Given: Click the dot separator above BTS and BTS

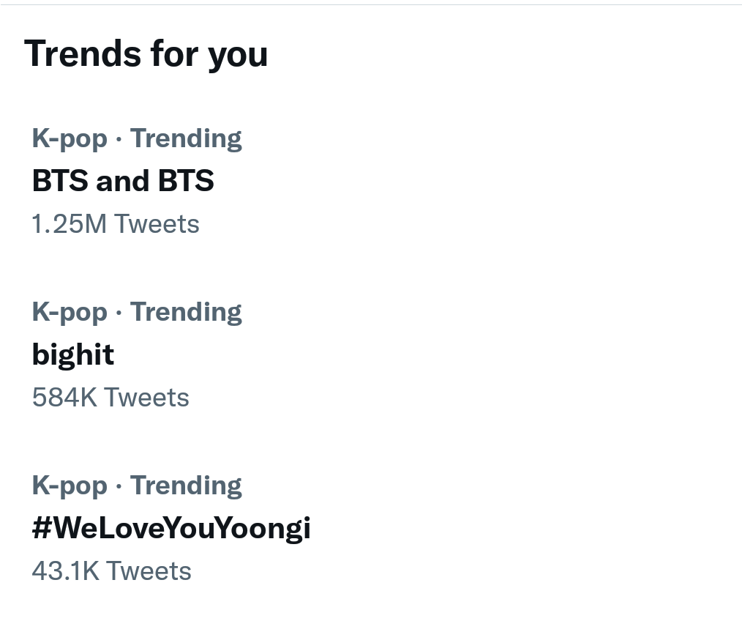Looking at the screenshot, I should pos(119,139).
